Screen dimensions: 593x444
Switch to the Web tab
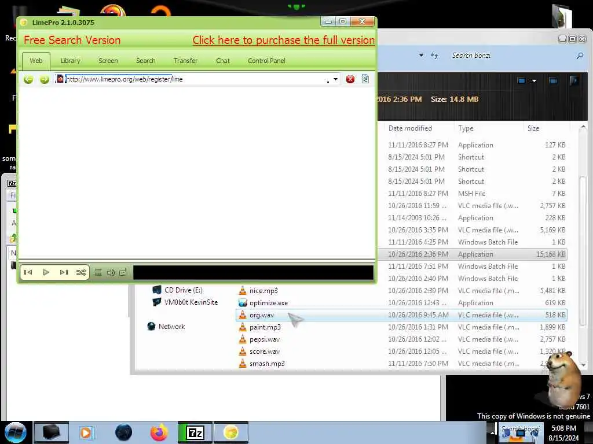pos(36,61)
